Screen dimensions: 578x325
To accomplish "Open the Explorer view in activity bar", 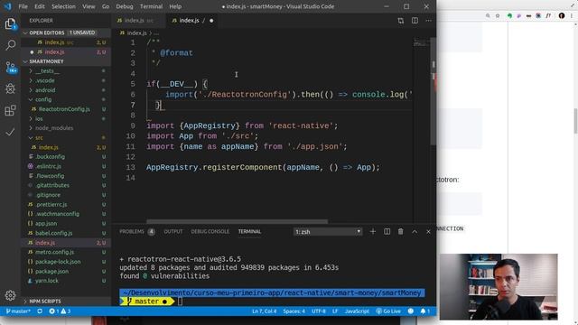I will click(x=10, y=24).
